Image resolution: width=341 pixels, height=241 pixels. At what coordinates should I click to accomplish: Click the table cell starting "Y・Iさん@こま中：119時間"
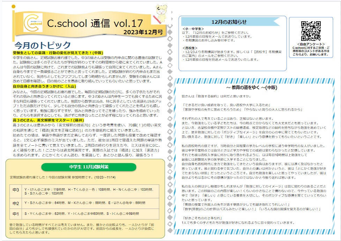[90, 191]
